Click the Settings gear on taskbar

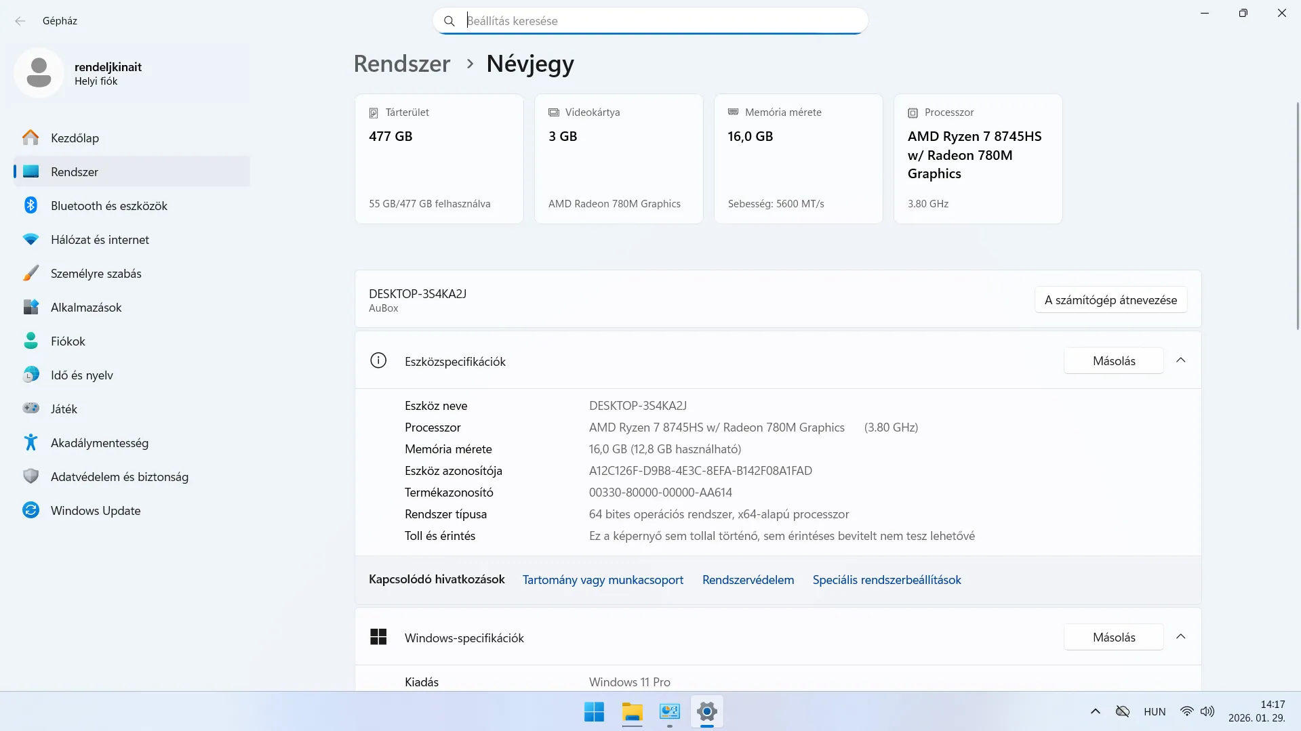click(x=706, y=712)
